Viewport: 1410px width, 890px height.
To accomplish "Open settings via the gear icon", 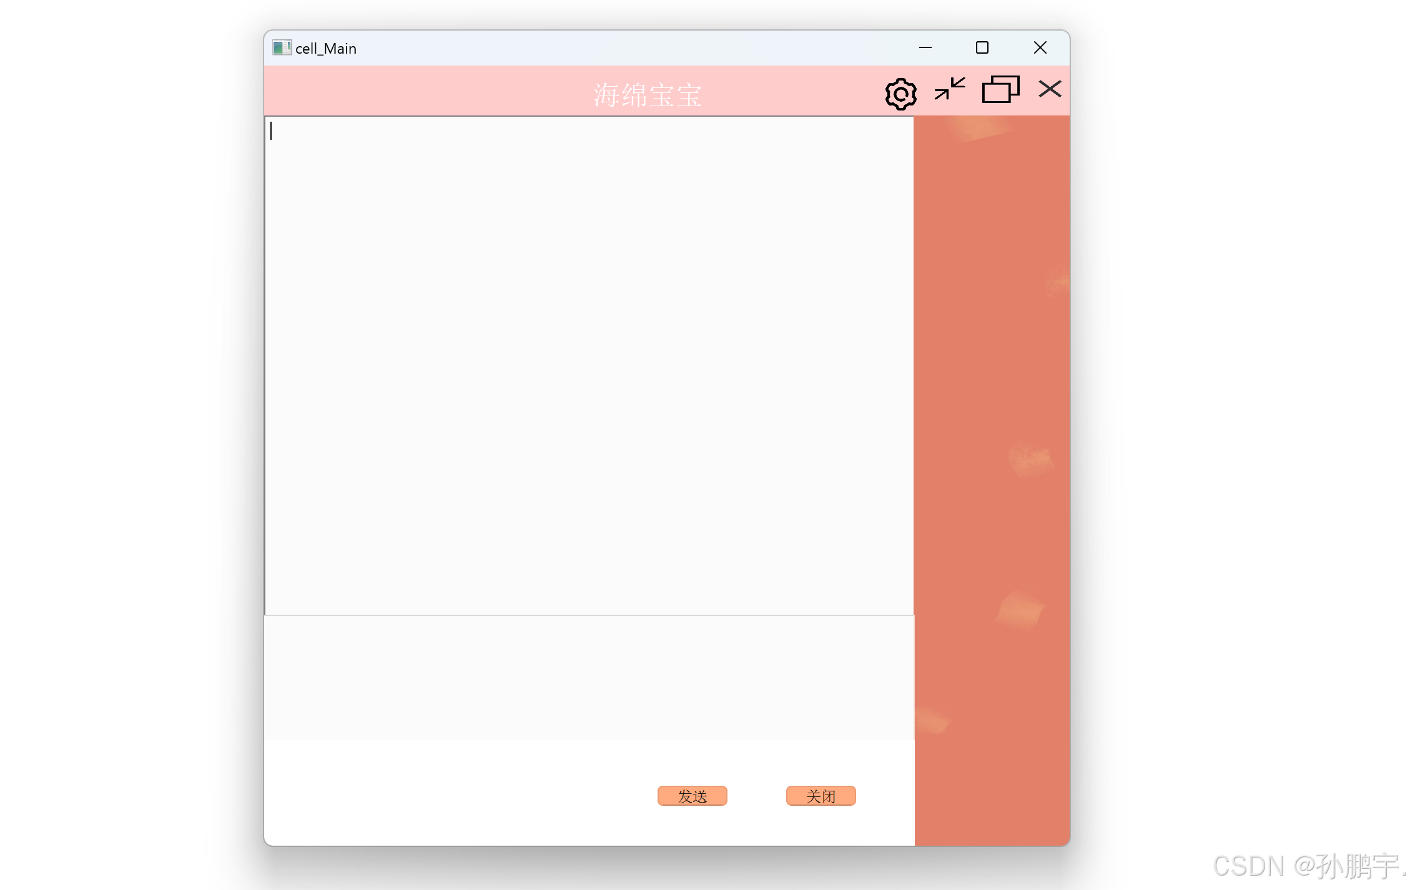I will 900,94.
